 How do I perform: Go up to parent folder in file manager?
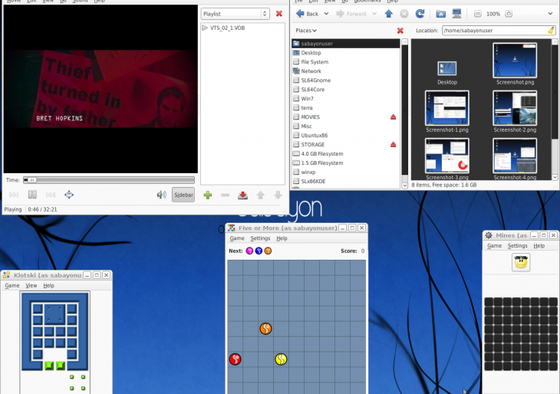(x=388, y=14)
